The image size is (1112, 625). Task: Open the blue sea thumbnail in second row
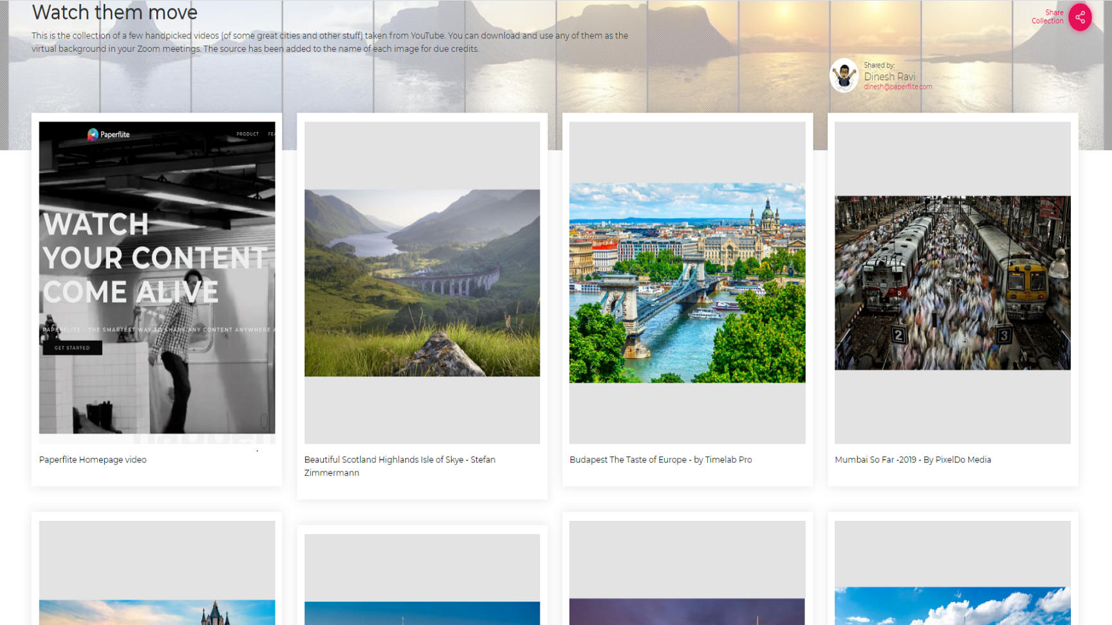pyautogui.click(x=422, y=579)
